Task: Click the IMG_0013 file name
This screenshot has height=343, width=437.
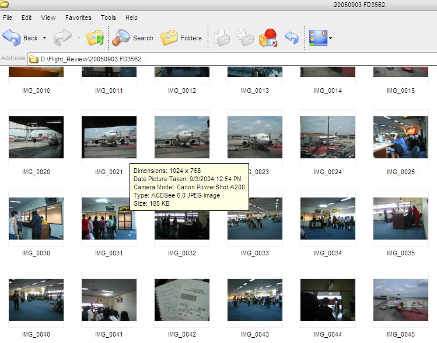Action: pyautogui.click(x=255, y=91)
